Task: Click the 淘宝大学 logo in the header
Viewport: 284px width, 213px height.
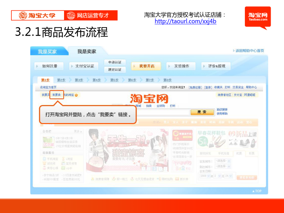Action: [38, 15]
